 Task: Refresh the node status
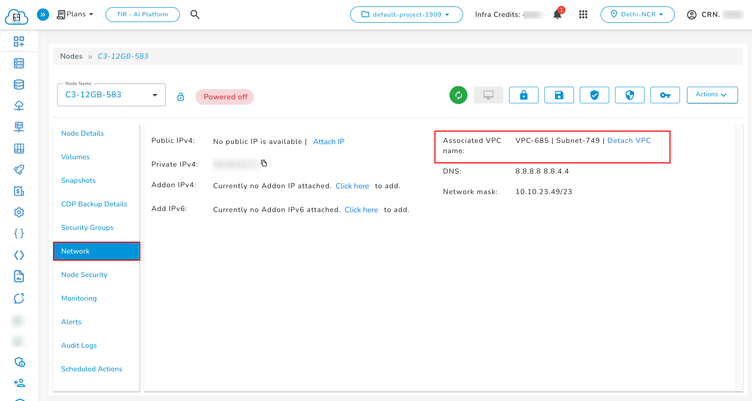click(458, 95)
